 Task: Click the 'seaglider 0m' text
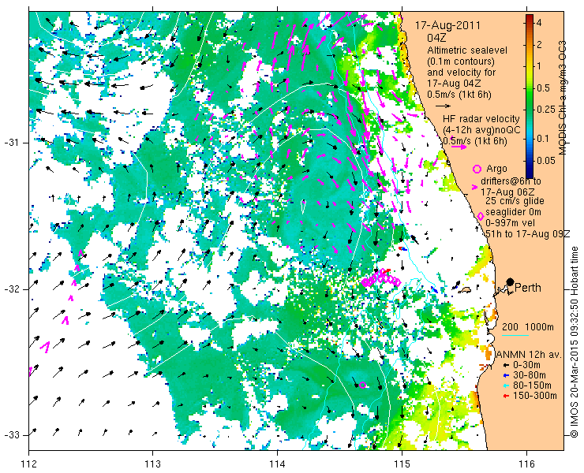click(x=513, y=212)
